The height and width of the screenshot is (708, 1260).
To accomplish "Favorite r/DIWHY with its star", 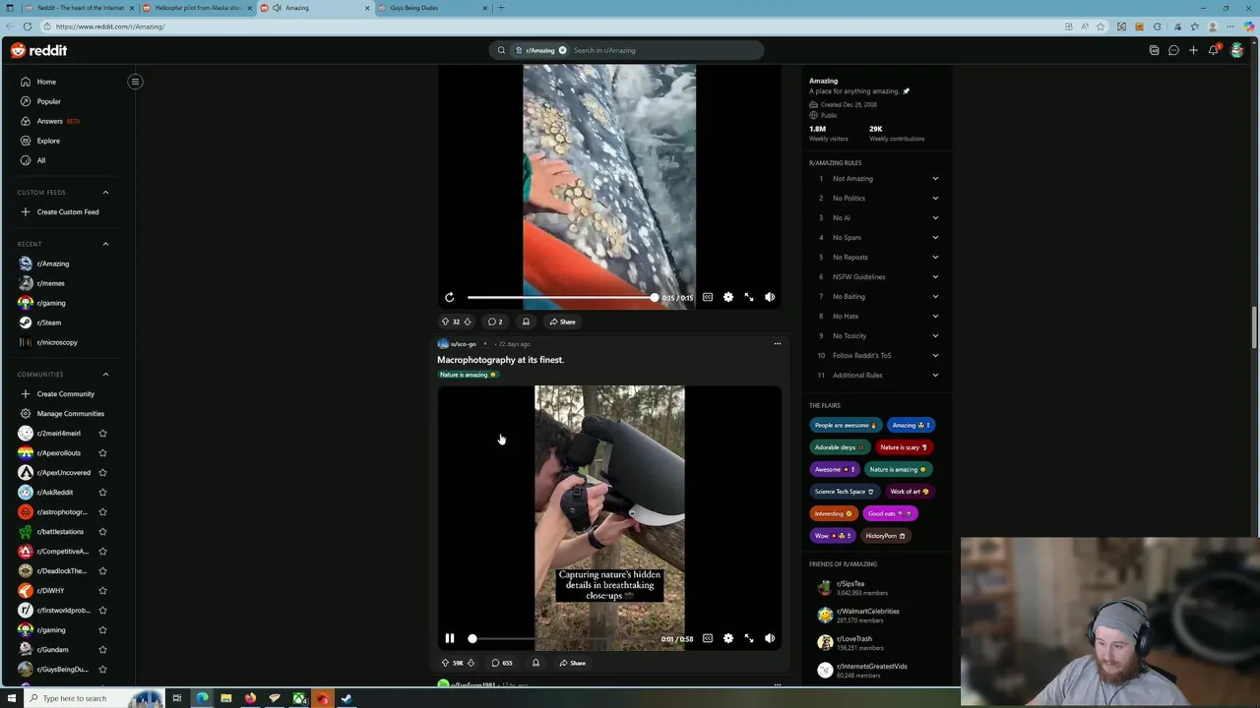I will (x=102, y=590).
